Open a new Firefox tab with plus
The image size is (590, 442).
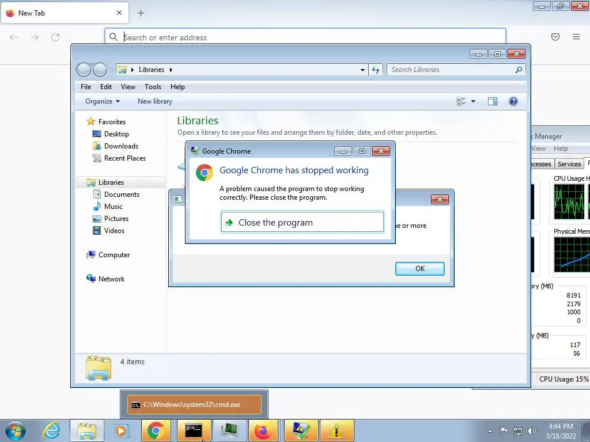141,13
